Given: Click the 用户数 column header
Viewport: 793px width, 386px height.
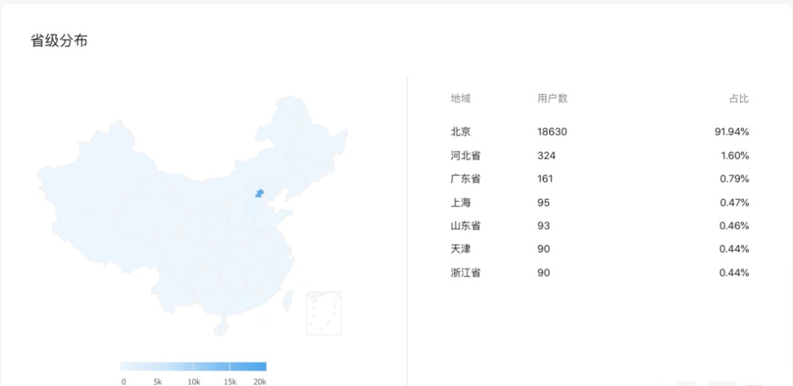Looking at the screenshot, I should click(553, 98).
